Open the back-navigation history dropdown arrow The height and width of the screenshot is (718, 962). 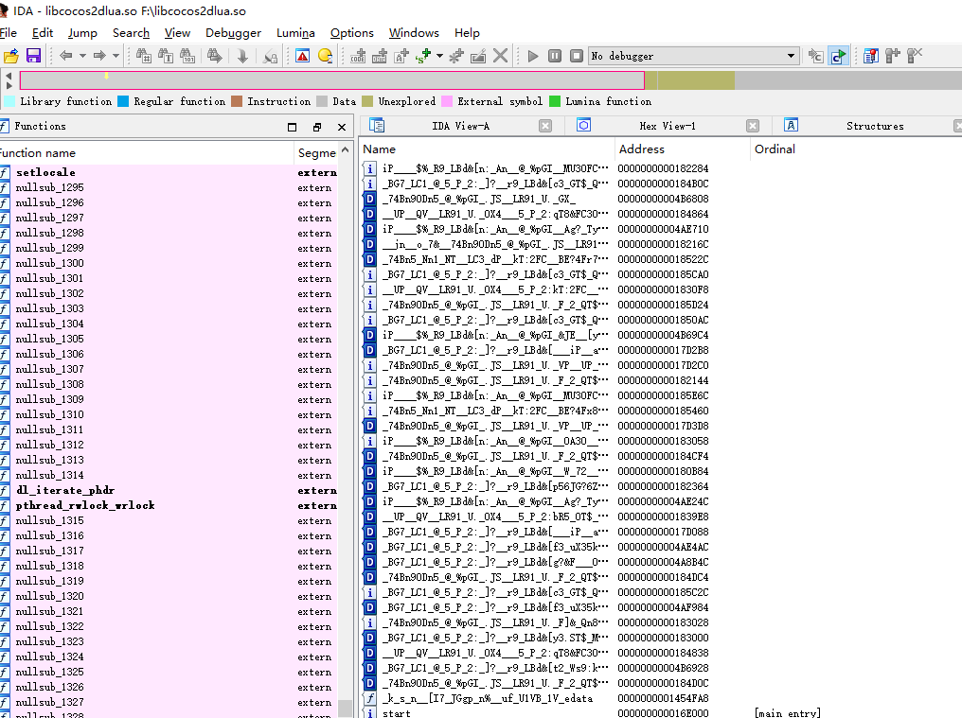click(x=82, y=56)
